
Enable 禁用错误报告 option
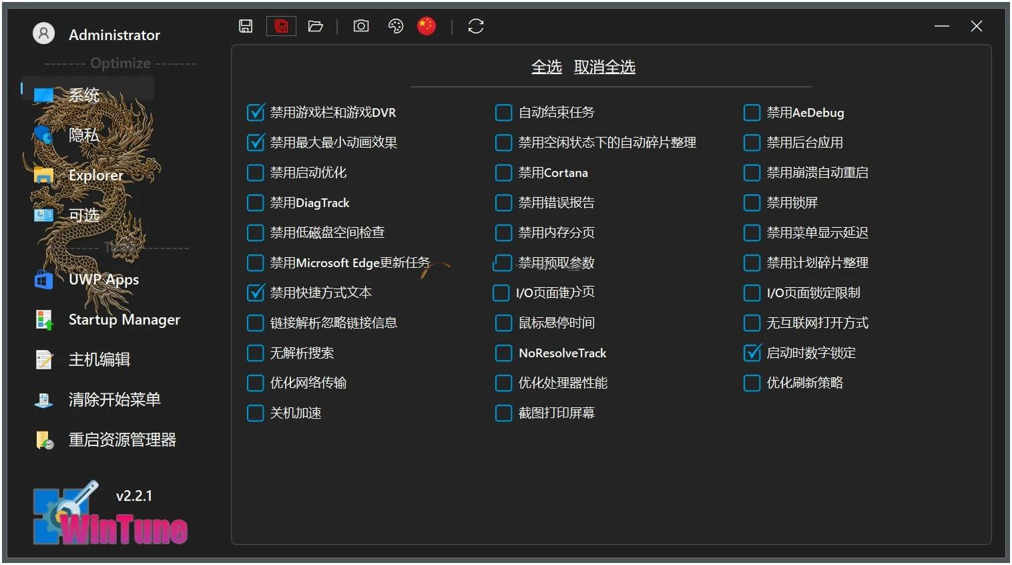coord(503,202)
